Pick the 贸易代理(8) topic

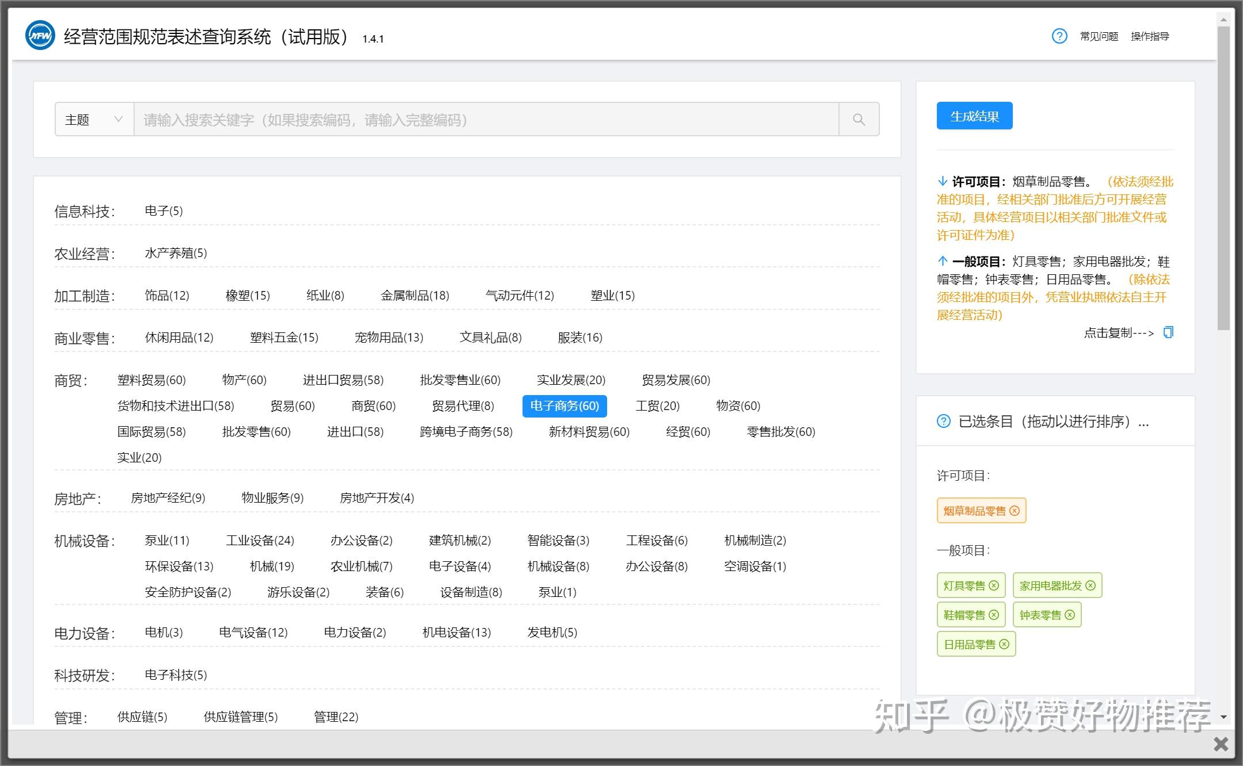tap(463, 406)
